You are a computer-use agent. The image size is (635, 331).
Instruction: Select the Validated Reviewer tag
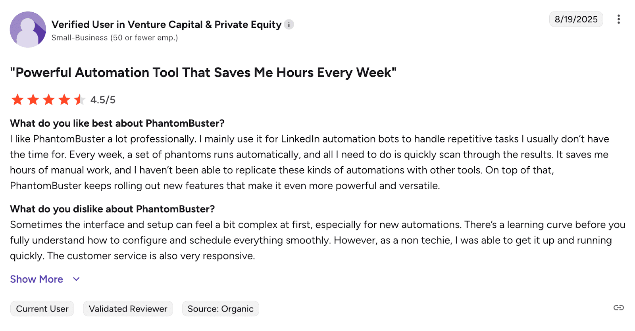point(128,309)
